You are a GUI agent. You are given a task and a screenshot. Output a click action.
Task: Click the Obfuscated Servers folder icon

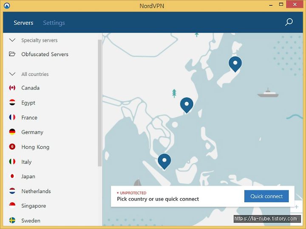point(12,54)
